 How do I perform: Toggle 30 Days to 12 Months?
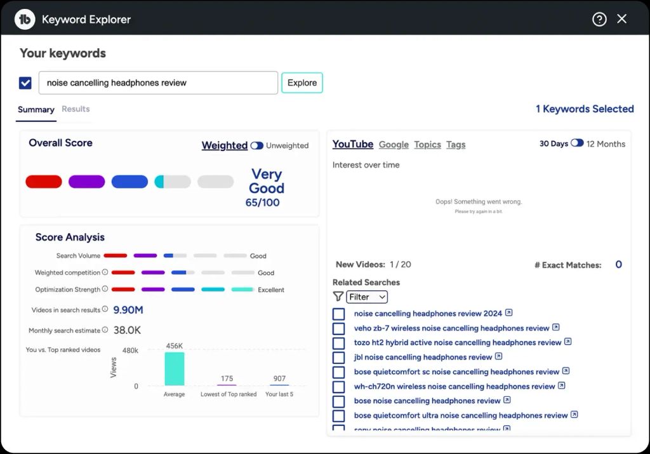click(x=577, y=144)
